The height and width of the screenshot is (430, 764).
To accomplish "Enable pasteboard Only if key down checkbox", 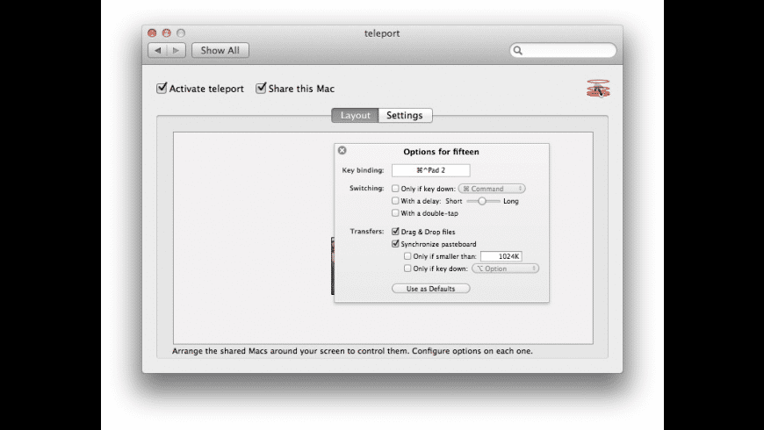I will pyautogui.click(x=407, y=269).
